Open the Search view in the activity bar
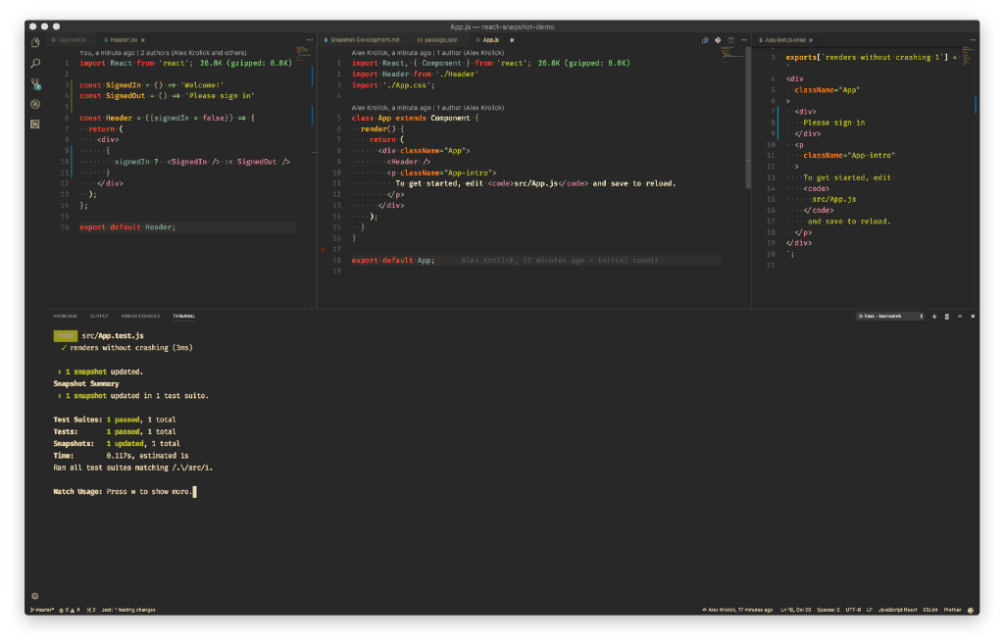Image resolution: width=1004 pixels, height=644 pixels. [x=35, y=63]
